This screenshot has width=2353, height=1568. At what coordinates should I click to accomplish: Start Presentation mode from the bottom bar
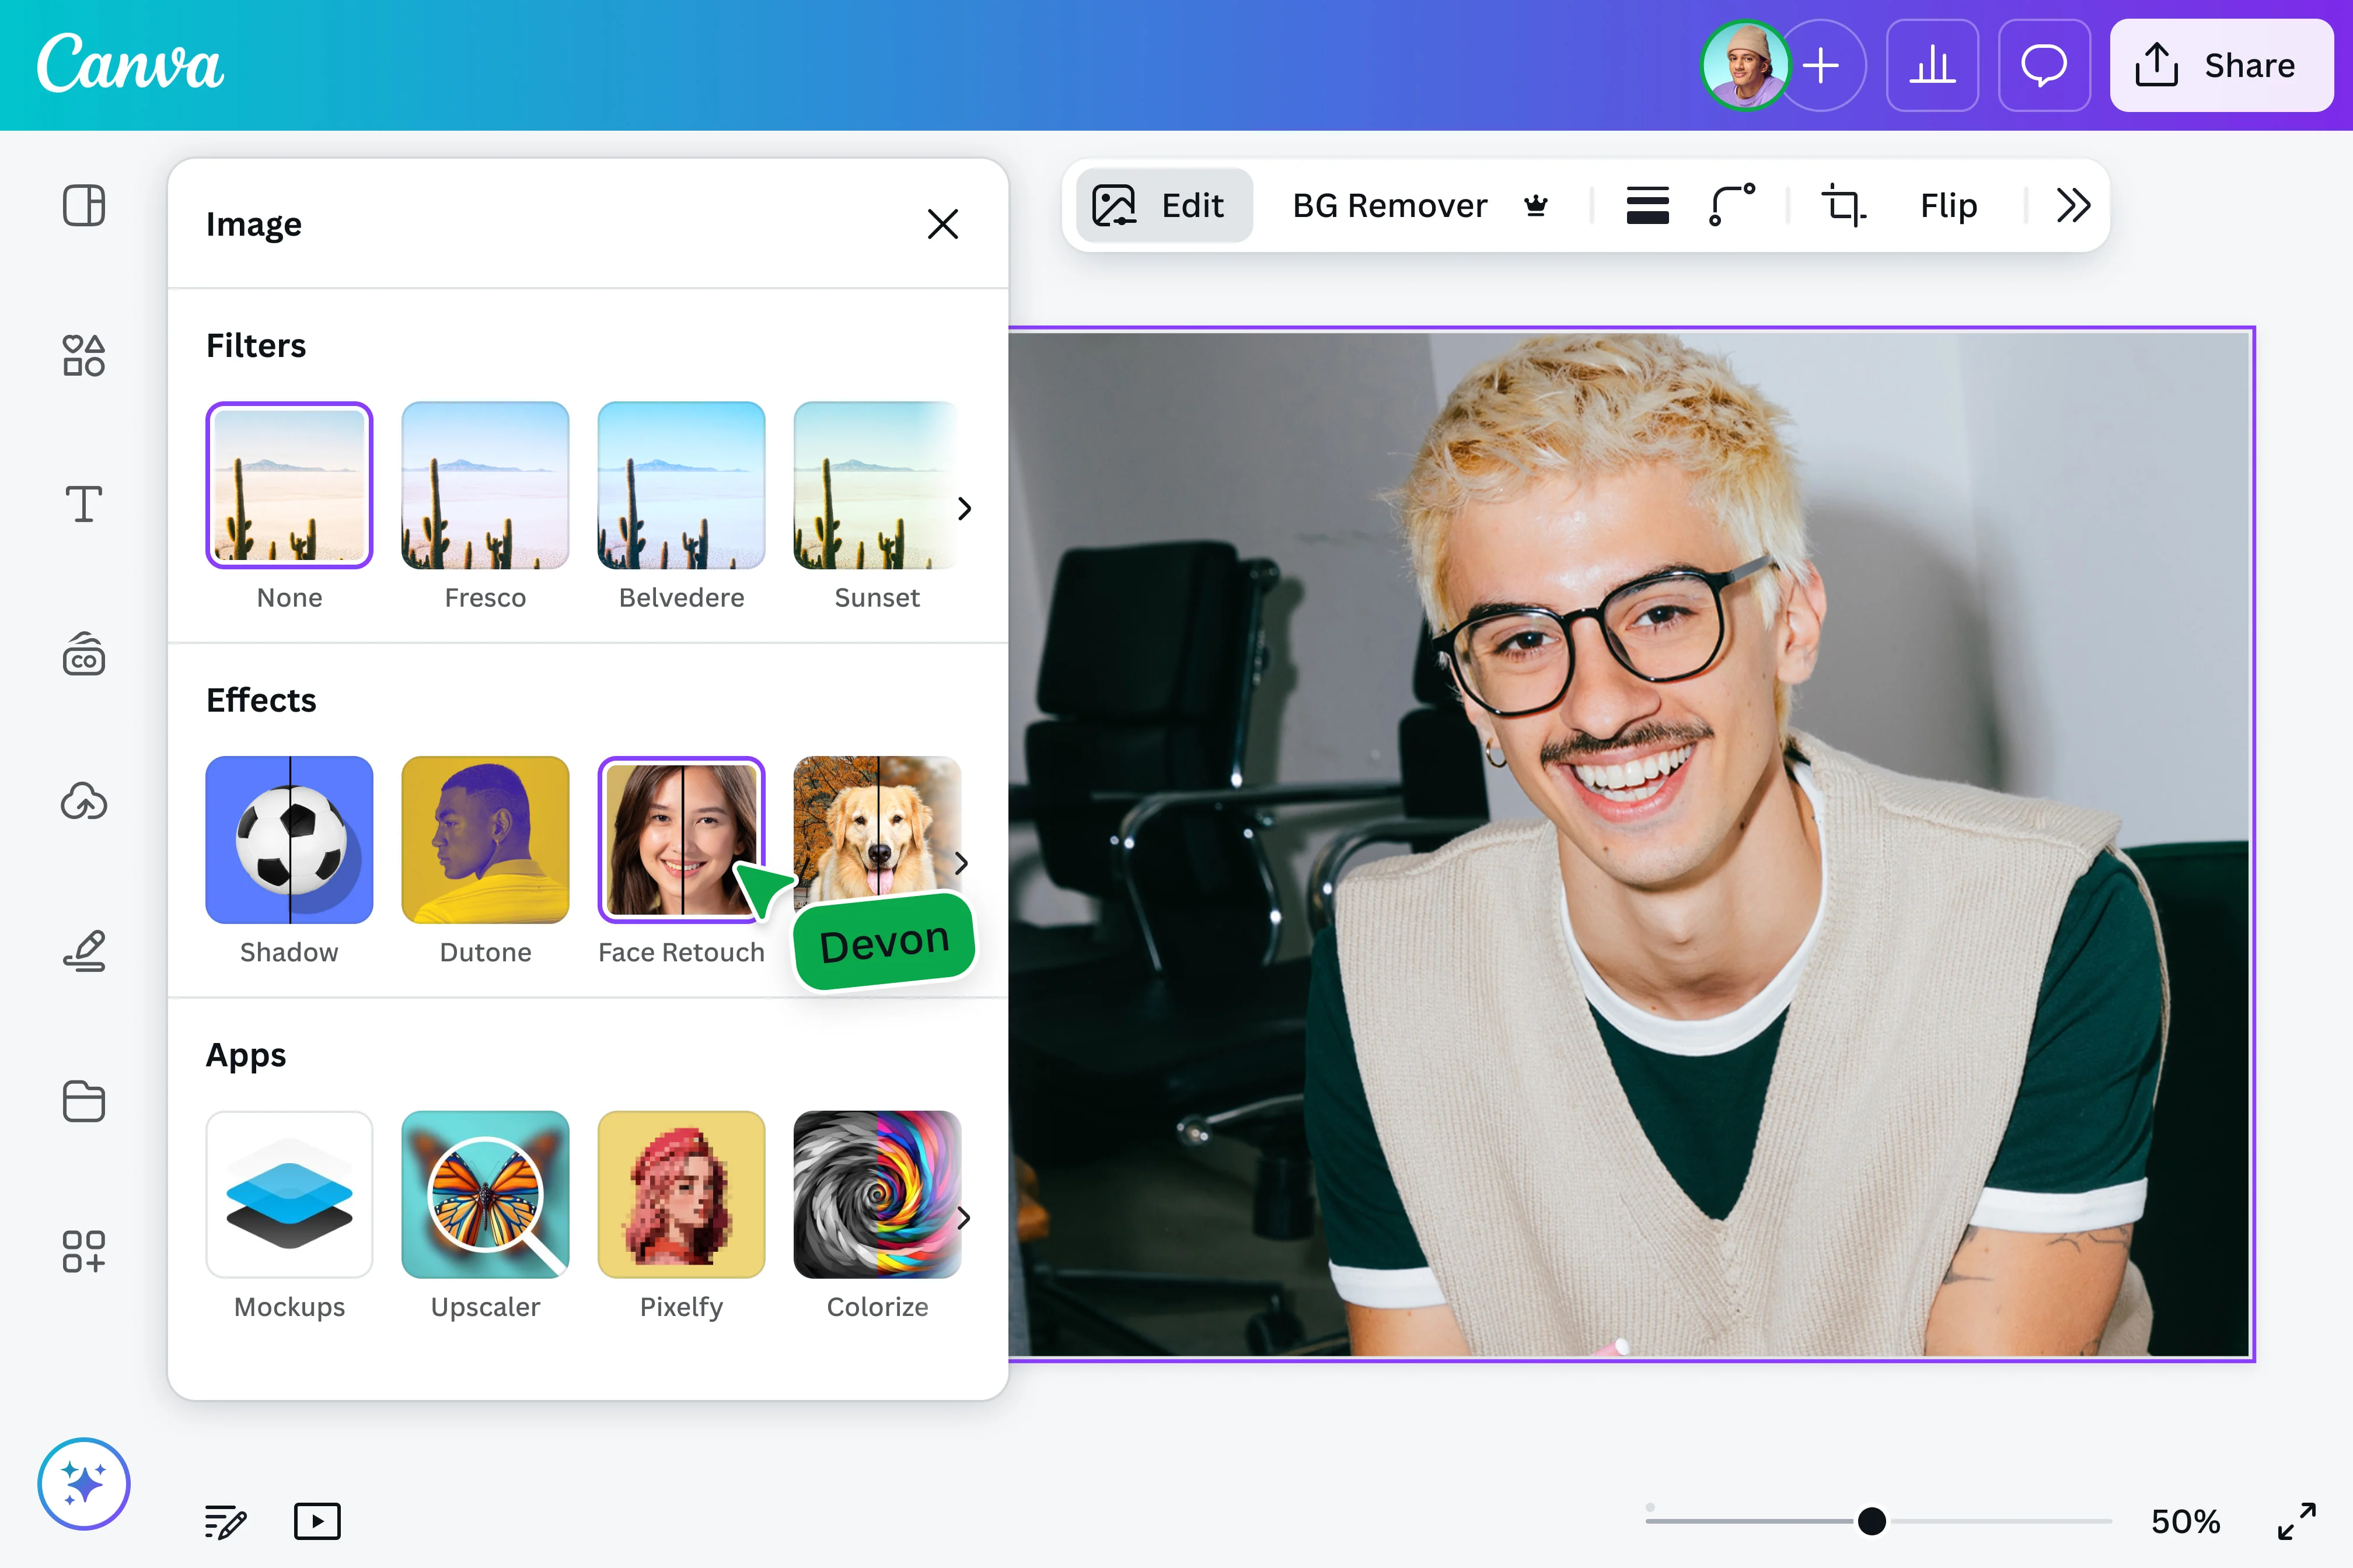(x=317, y=1521)
